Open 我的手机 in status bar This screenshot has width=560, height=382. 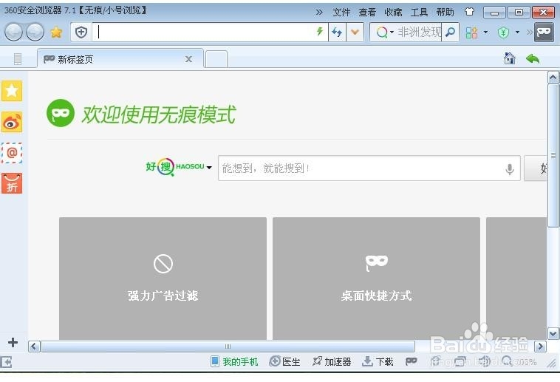(235, 361)
